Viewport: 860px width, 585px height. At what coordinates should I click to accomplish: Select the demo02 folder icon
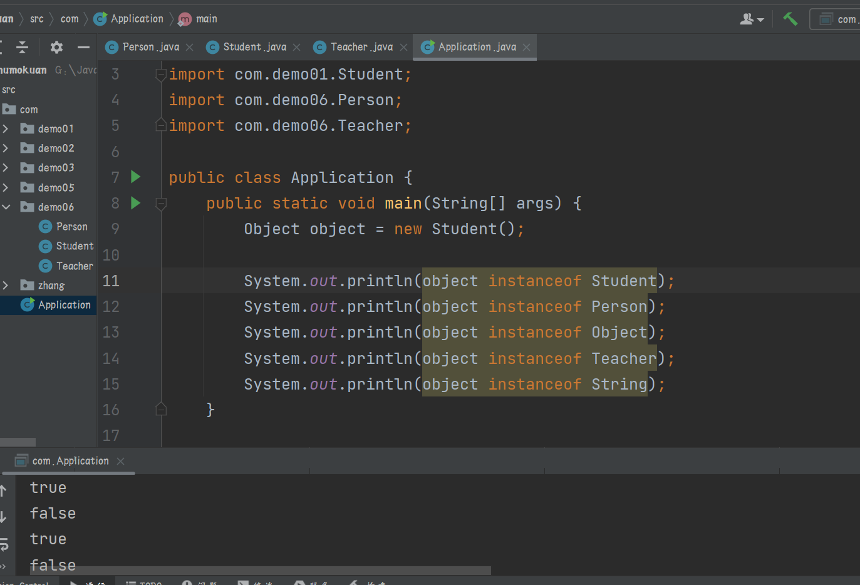[x=27, y=148]
